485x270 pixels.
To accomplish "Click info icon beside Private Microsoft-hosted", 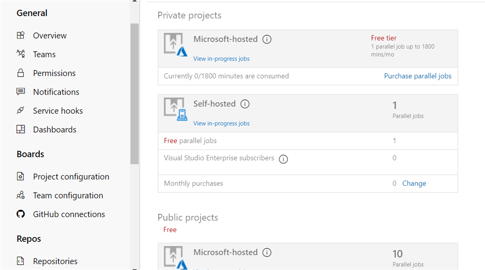I will tap(267, 39).
